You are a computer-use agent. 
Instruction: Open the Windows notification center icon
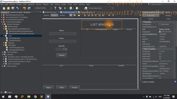173,97
